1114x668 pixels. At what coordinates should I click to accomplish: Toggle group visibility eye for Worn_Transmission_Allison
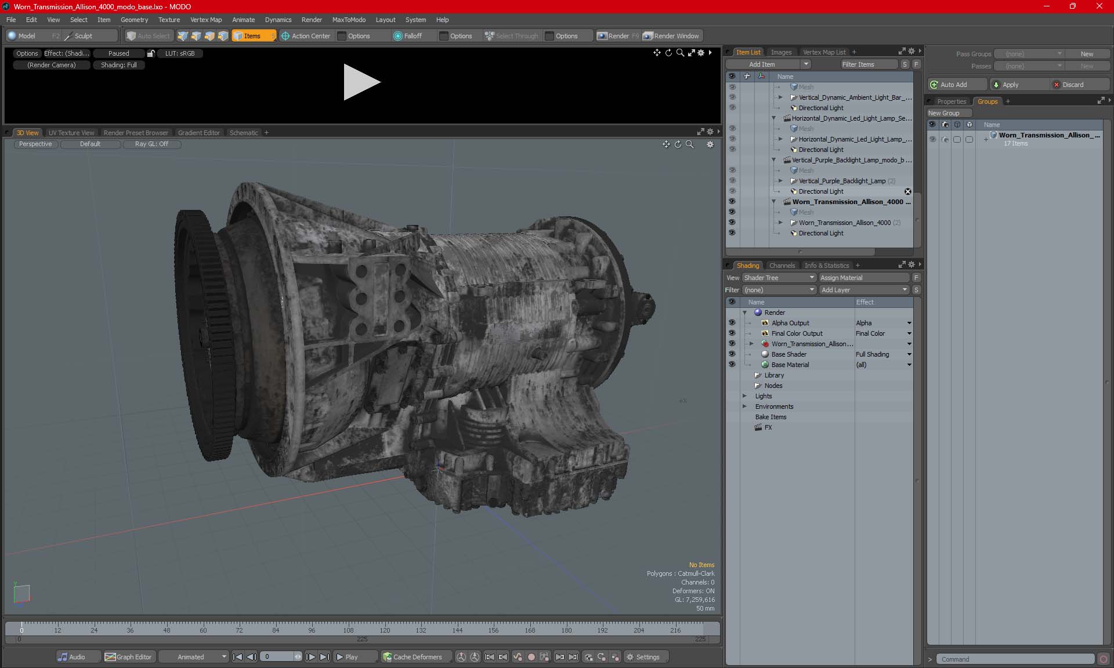click(x=932, y=139)
